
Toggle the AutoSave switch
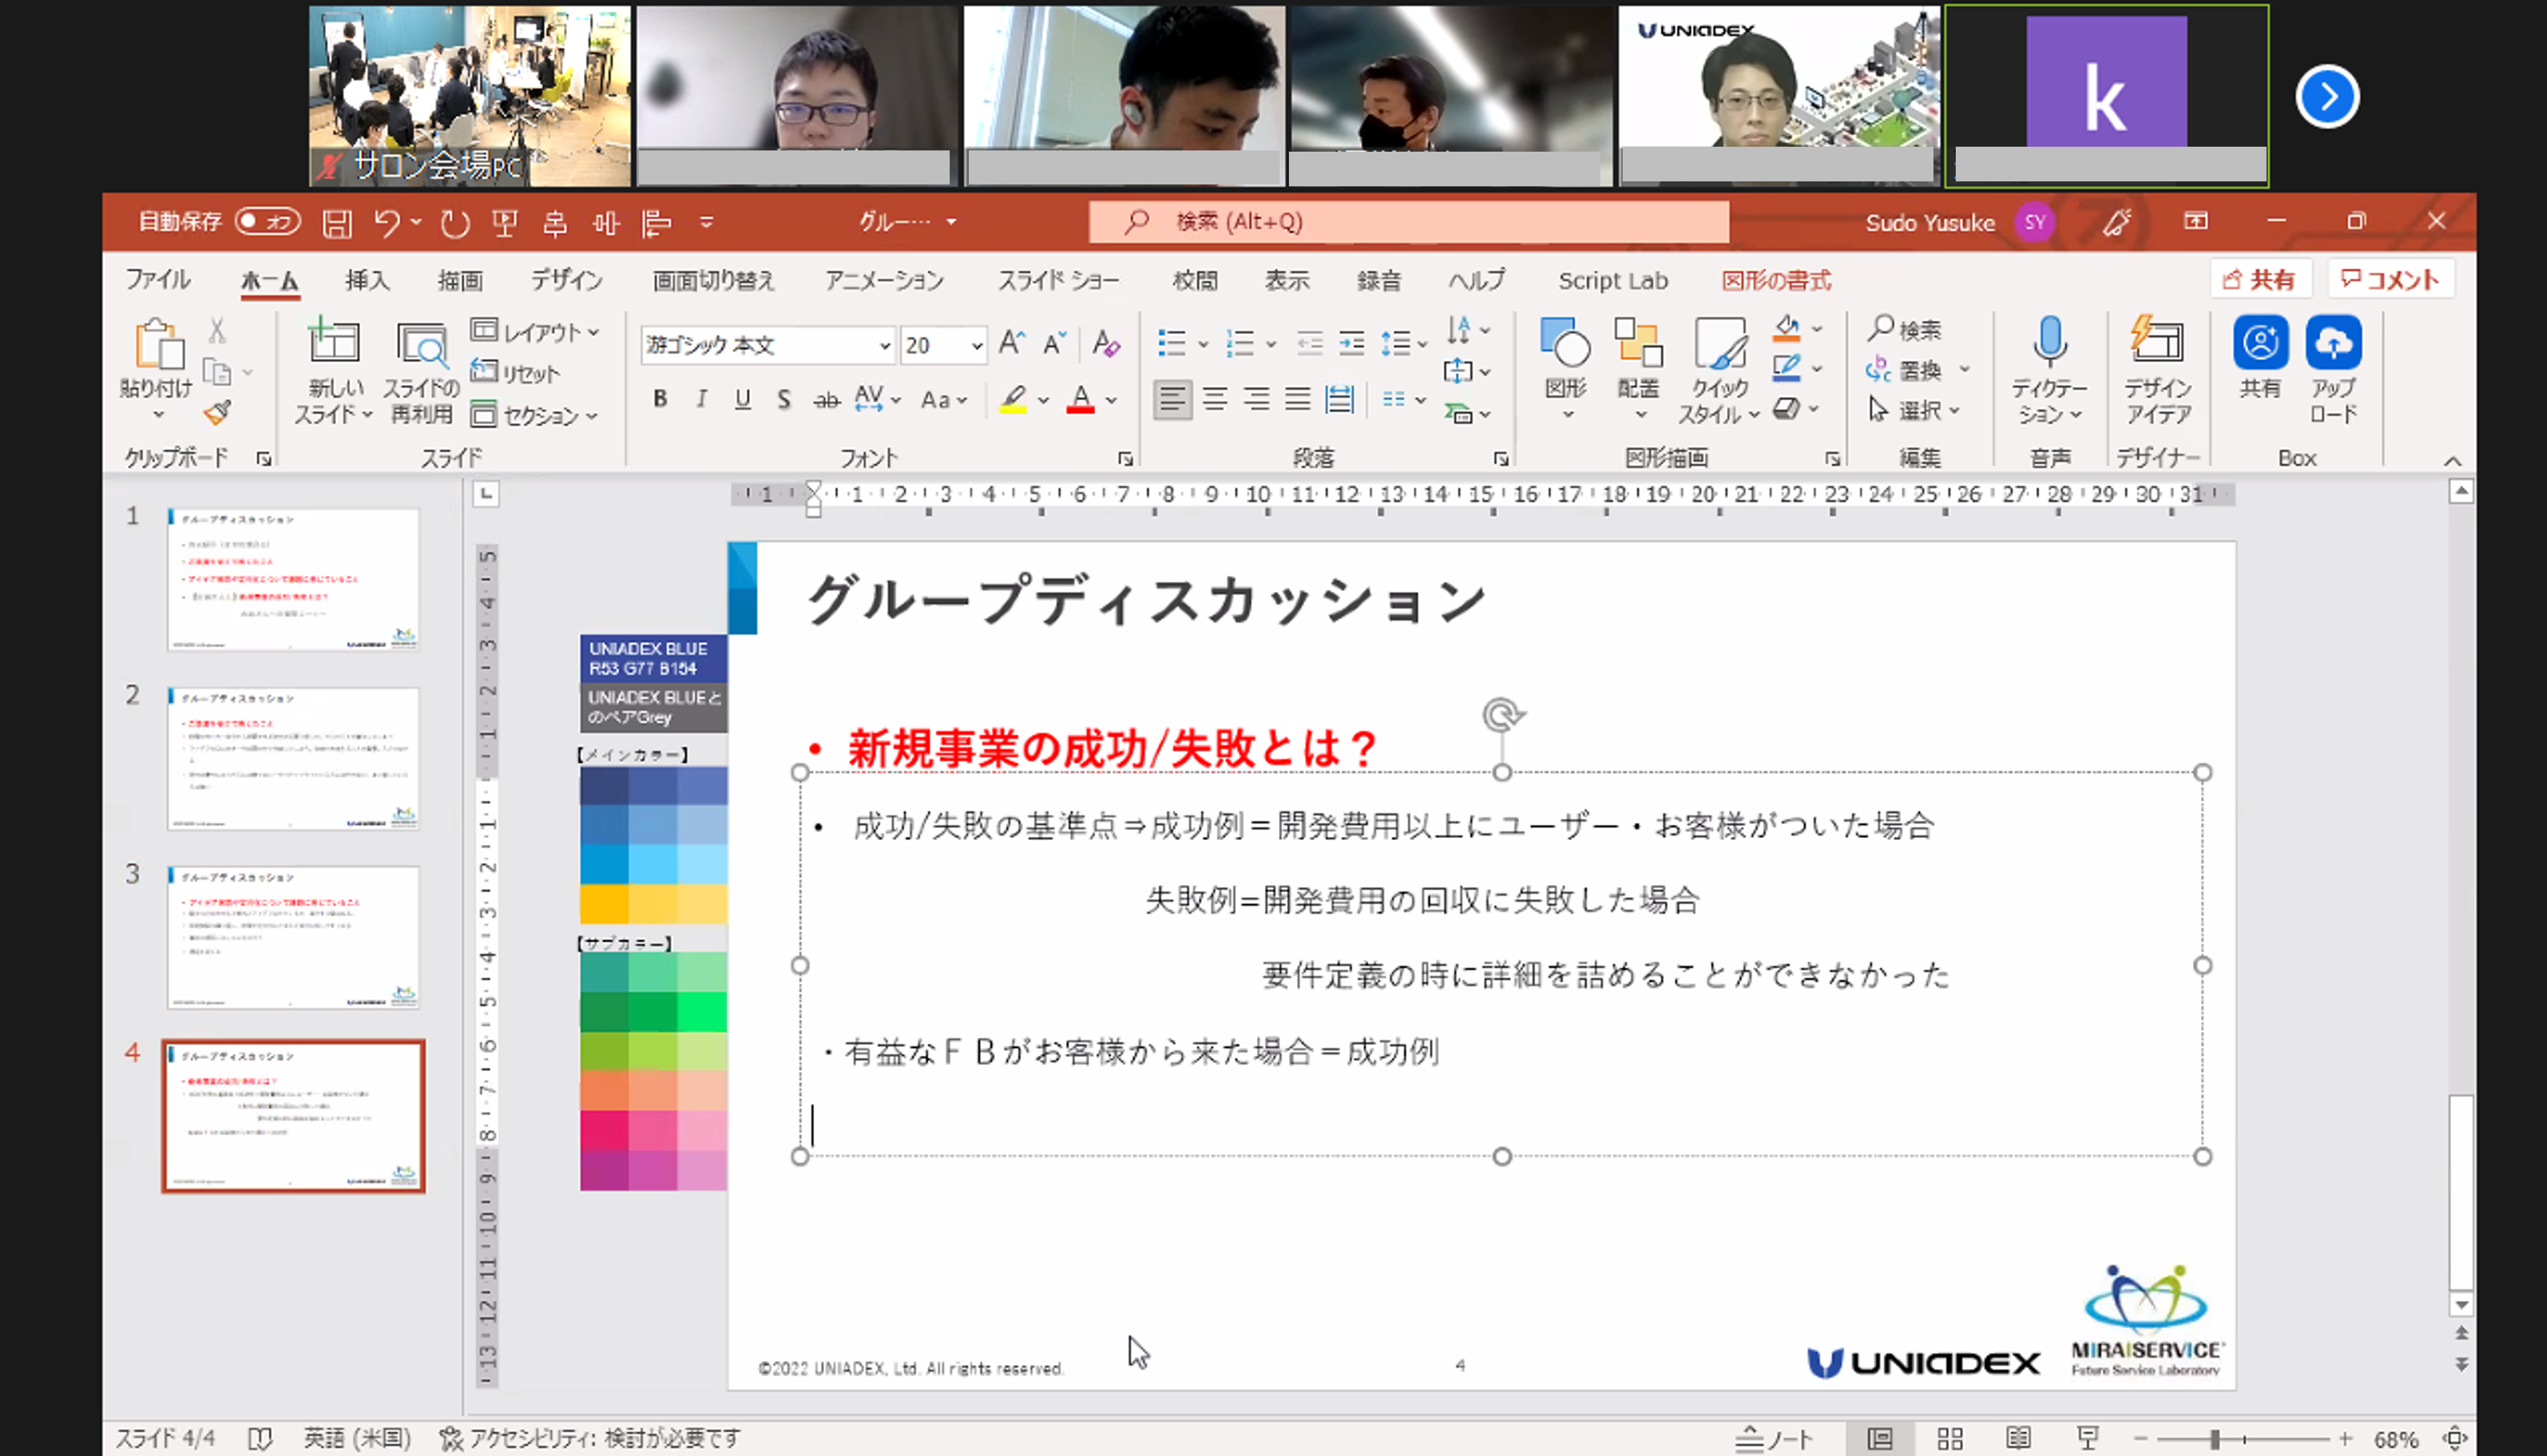coord(267,221)
